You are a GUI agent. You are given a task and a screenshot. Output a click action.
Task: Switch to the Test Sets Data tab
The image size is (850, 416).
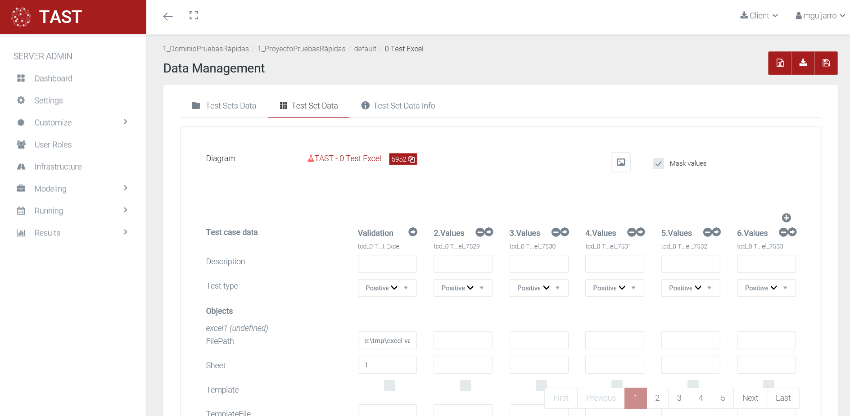click(x=224, y=106)
